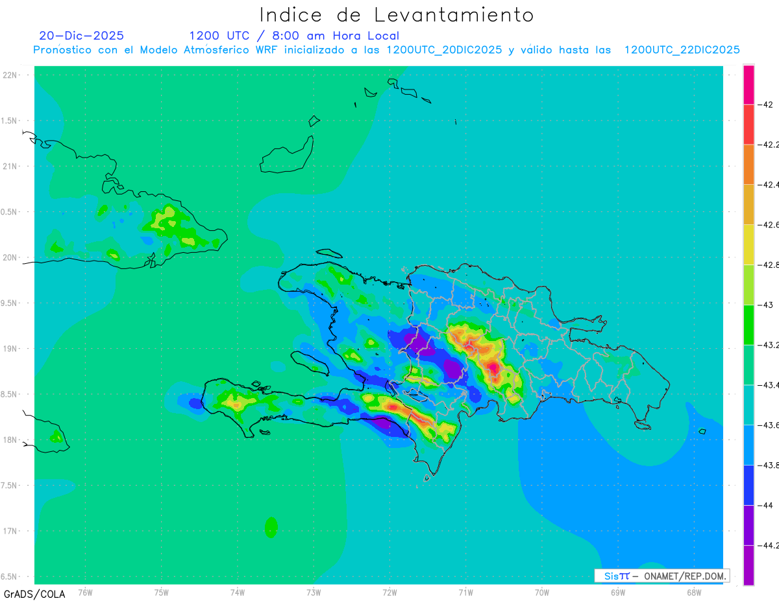Click the '19N' latitude label
The width and height of the screenshot is (779, 601).
point(10,349)
